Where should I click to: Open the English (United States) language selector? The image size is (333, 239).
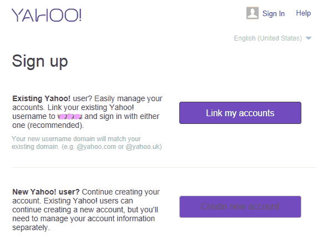pyautogui.click(x=268, y=38)
